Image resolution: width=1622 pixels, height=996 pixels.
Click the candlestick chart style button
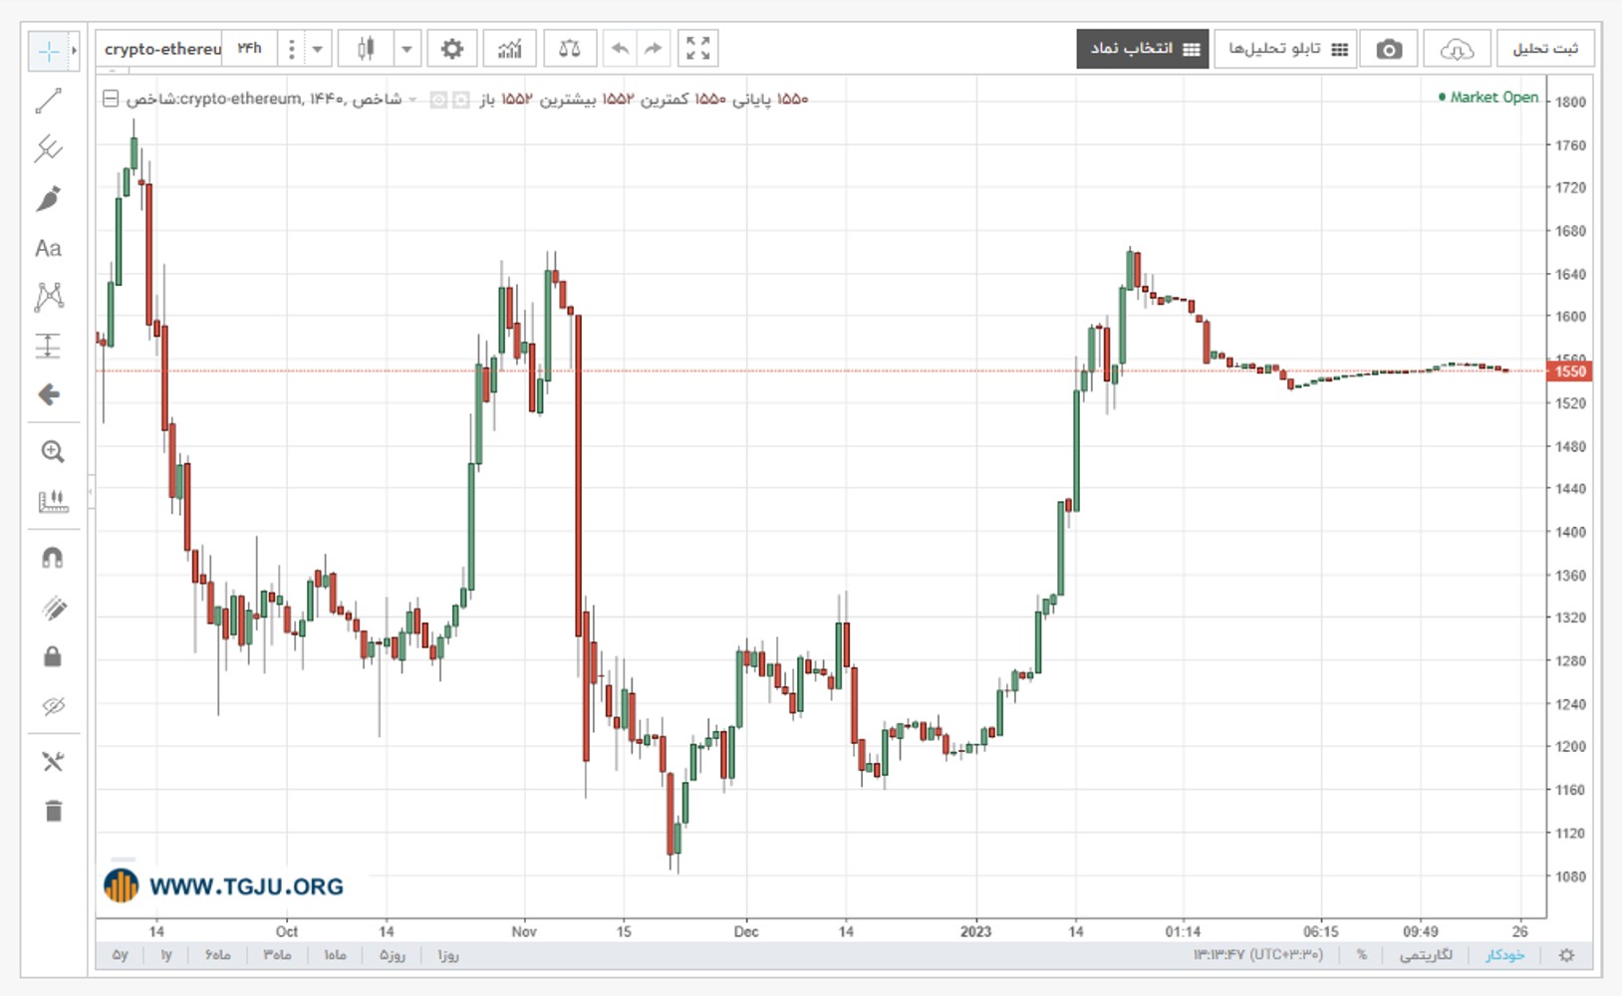click(366, 49)
